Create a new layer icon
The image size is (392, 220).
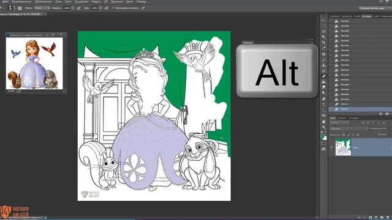(387, 218)
